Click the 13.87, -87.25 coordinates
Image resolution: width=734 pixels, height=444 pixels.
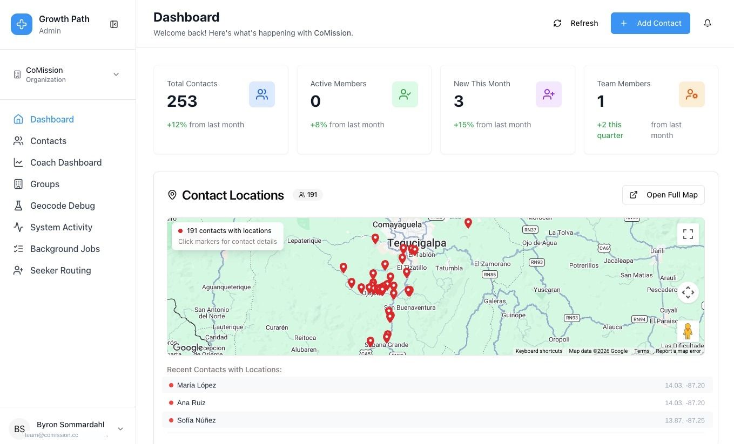(x=684, y=420)
